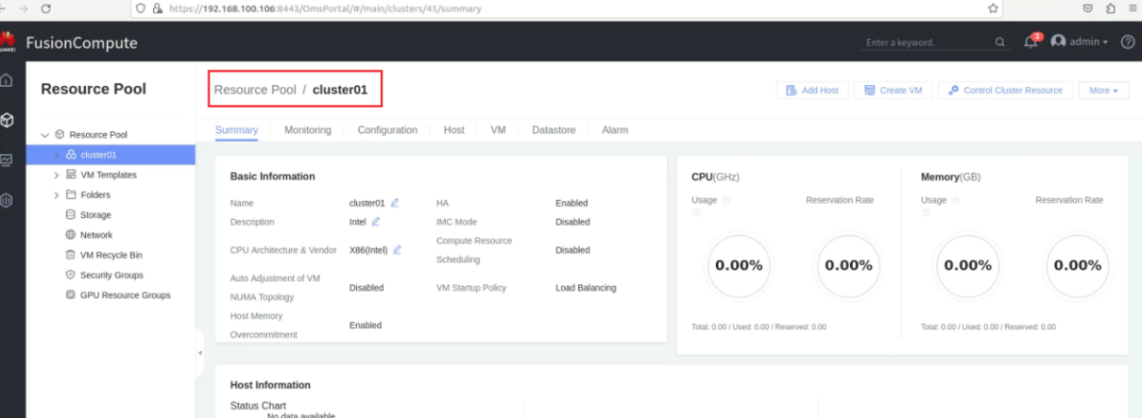Click the 'Host Information' heading
The height and width of the screenshot is (418, 1142).
click(270, 385)
